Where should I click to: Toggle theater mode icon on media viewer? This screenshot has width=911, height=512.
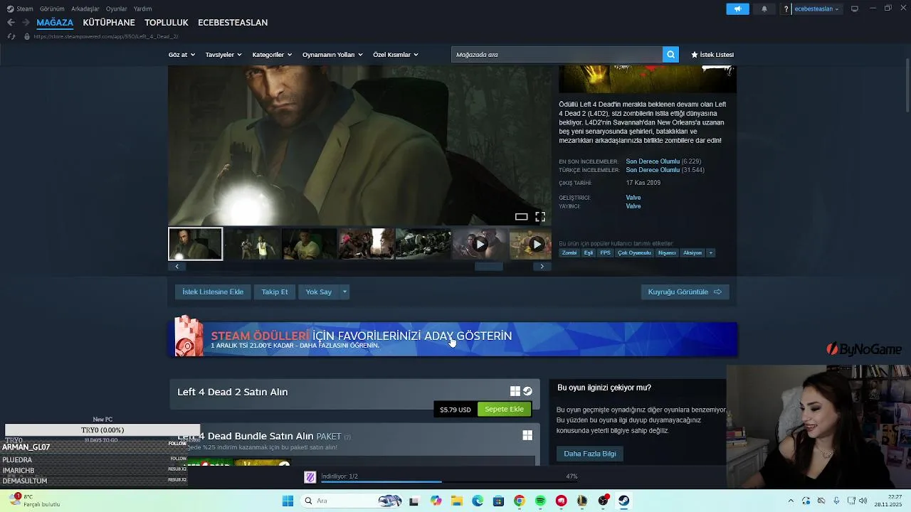(521, 217)
